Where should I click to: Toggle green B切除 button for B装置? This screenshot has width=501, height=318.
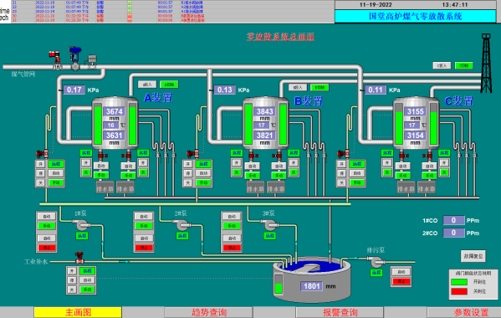pos(320,87)
